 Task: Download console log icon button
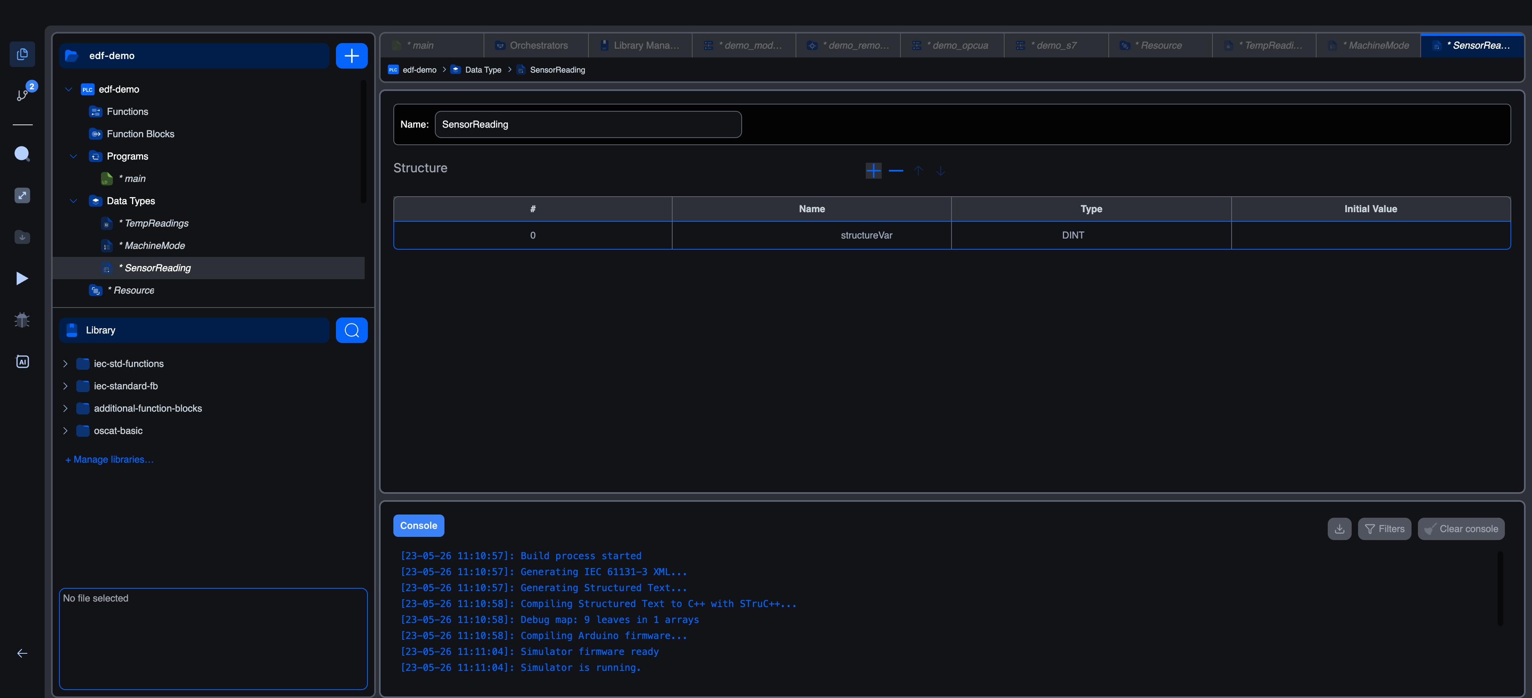point(1339,528)
